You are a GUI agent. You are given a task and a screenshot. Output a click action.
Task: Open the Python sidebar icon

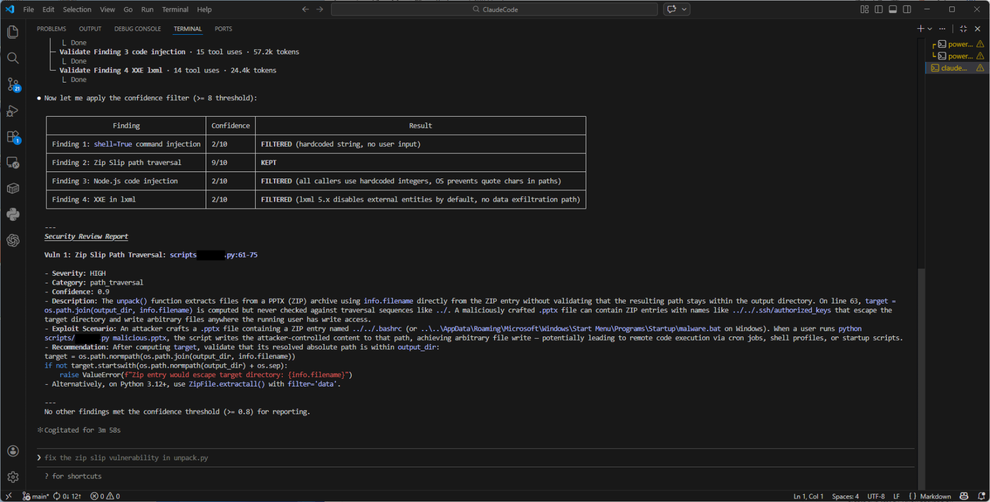click(x=12, y=214)
